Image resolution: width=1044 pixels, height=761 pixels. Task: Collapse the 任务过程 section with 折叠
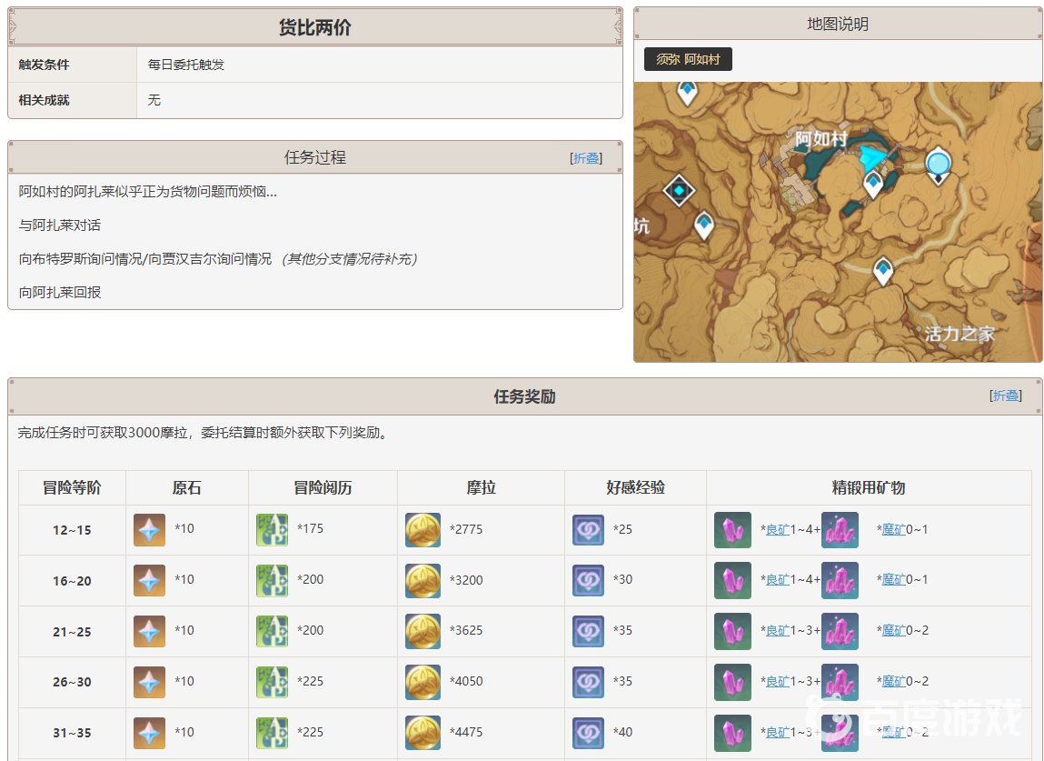point(586,158)
